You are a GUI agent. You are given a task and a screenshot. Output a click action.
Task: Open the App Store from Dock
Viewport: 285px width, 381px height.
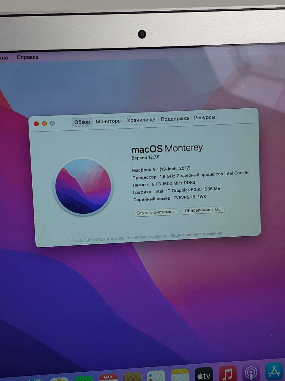[275, 371]
